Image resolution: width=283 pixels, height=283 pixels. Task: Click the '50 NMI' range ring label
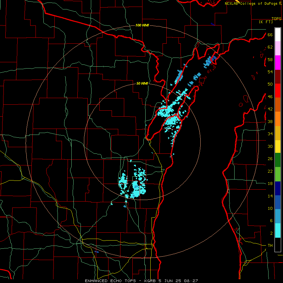pyautogui.click(x=142, y=83)
